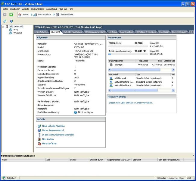Image resolution: width=196 pixels, height=181 pixels.
Task: Click new resource pool toolbar icon
Action: point(11,21)
